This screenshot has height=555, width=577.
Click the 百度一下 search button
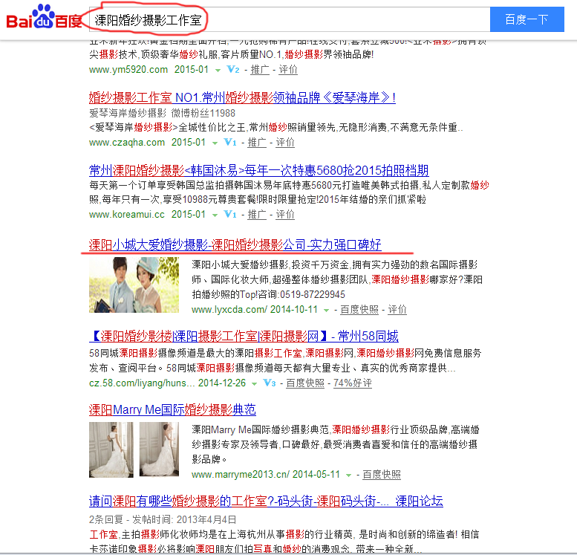tap(527, 19)
